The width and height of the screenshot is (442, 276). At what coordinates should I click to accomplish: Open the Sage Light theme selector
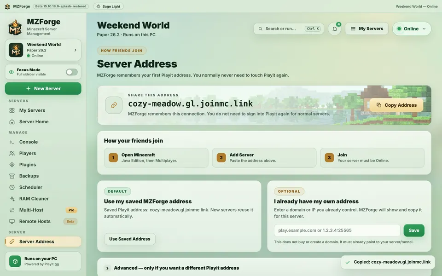pos(109,6)
